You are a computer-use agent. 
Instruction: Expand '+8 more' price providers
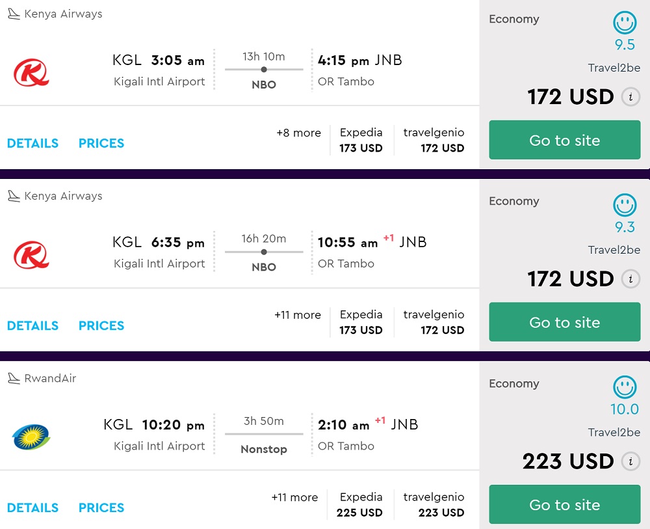[x=298, y=133]
